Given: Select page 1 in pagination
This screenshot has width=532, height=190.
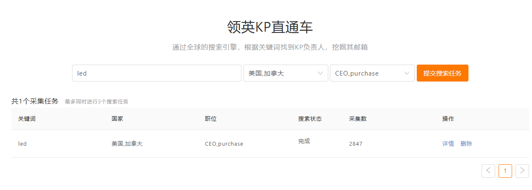Looking at the screenshot, I should (505, 171).
